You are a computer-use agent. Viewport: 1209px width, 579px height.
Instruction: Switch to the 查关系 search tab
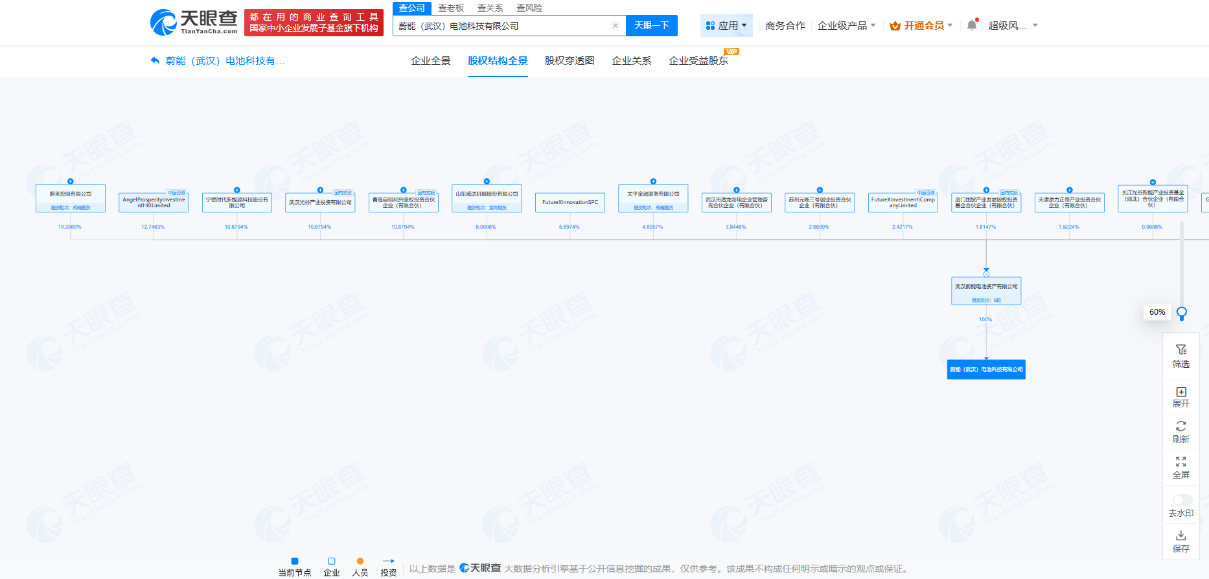[490, 8]
